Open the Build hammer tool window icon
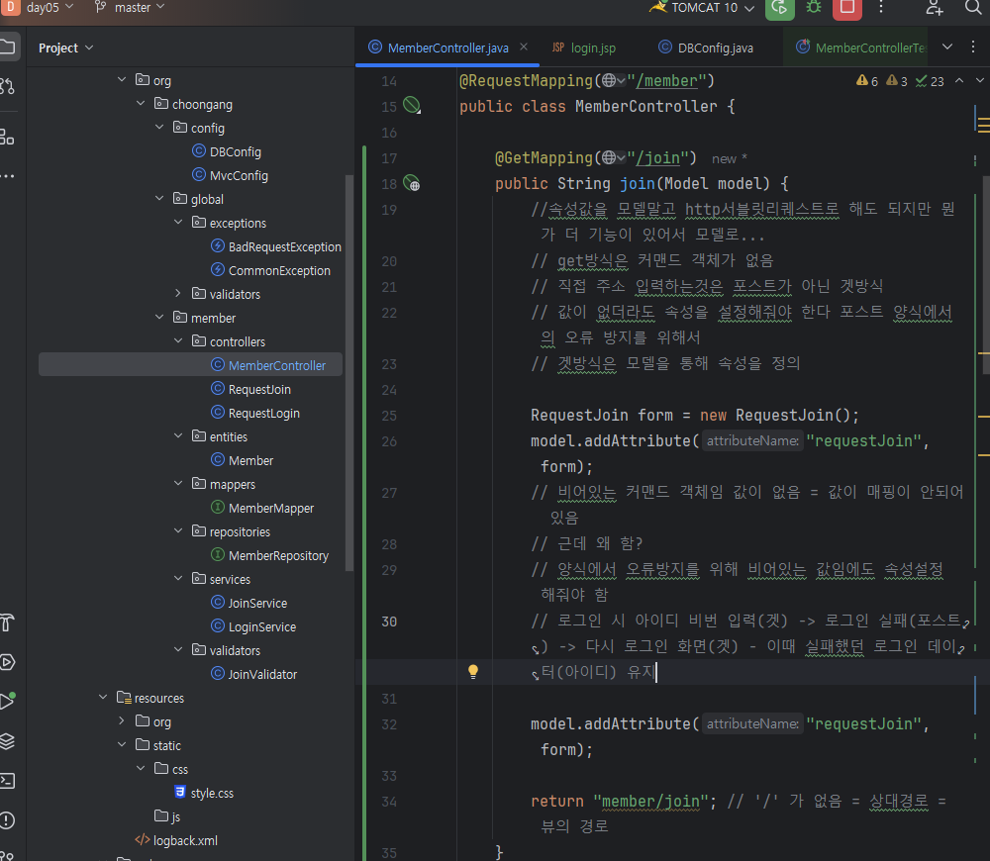This screenshot has height=861, width=990. click(x=7, y=622)
